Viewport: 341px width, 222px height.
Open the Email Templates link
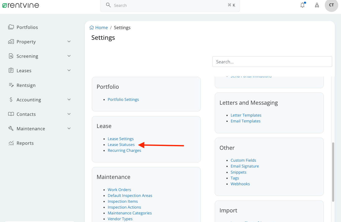point(245,121)
